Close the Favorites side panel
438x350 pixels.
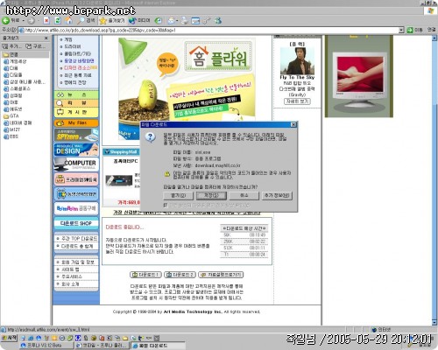point(46,38)
